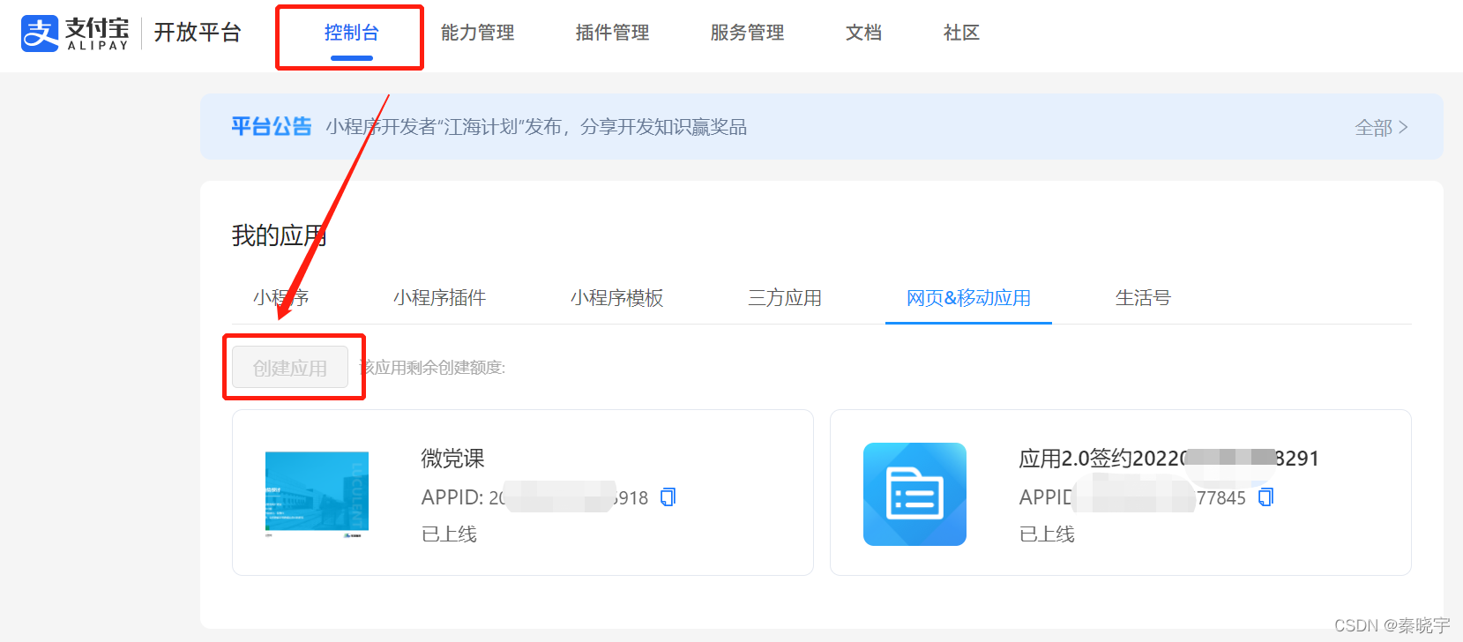Open the 能力管理 menu
Screen dimensions: 1463x642
[x=477, y=33]
